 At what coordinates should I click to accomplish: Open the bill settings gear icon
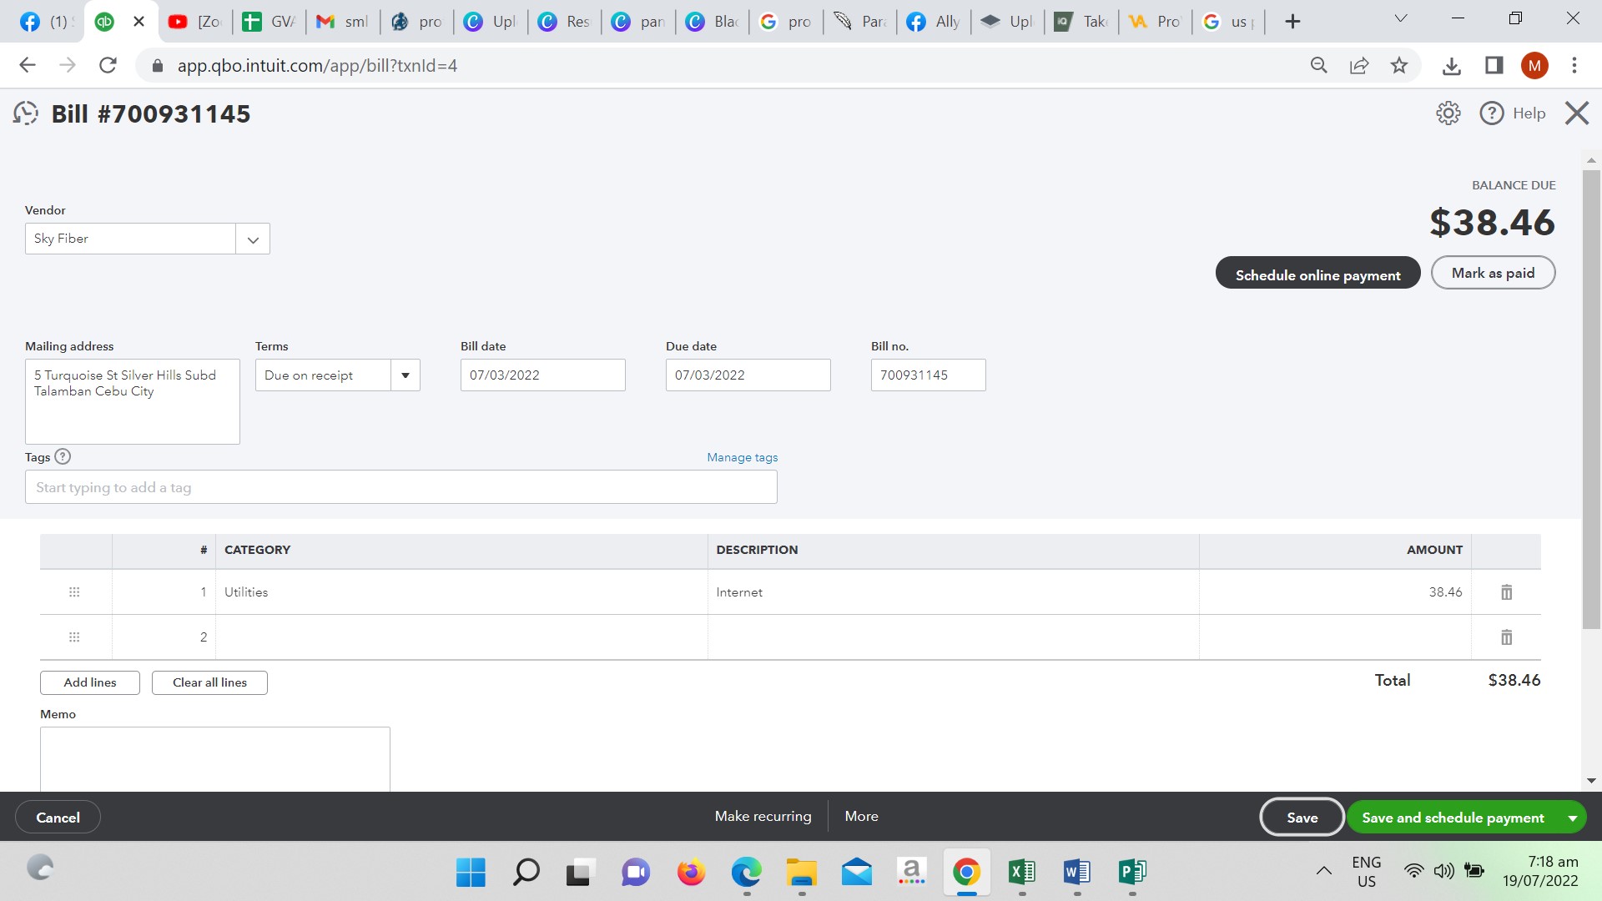click(1448, 113)
